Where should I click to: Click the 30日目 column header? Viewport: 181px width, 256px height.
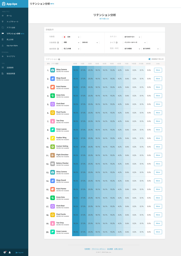148,64
